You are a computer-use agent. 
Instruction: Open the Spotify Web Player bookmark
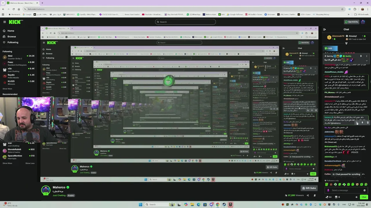(x=86, y=14)
